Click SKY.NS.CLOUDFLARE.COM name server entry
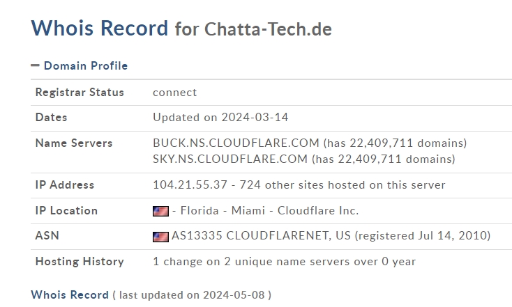Image resolution: width=512 pixels, height=307 pixels. click(x=304, y=159)
